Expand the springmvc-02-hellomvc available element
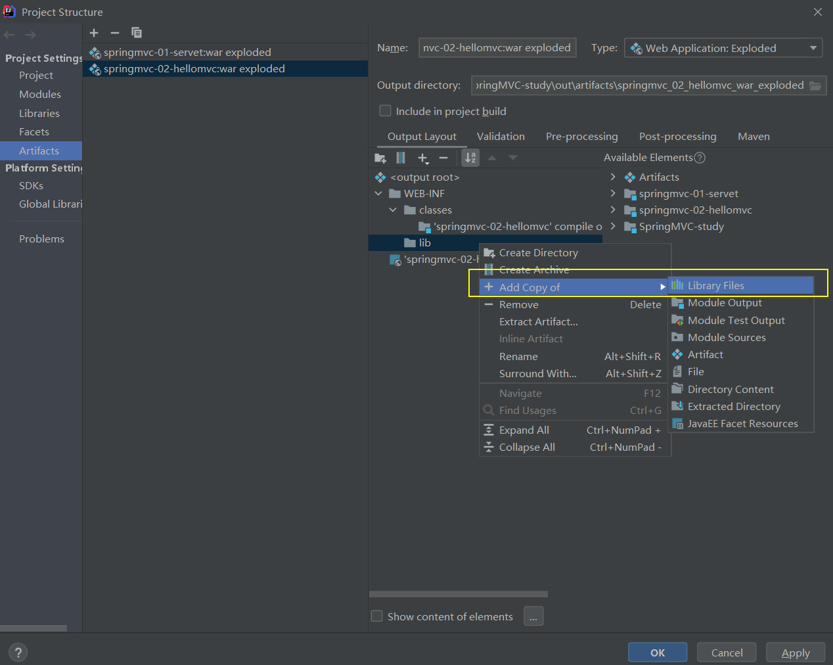 tap(613, 210)
